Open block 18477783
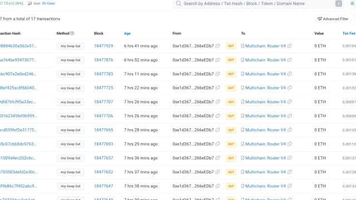This screenshot has width=356, height=200. pyautogui.click(x=103, y=74)
